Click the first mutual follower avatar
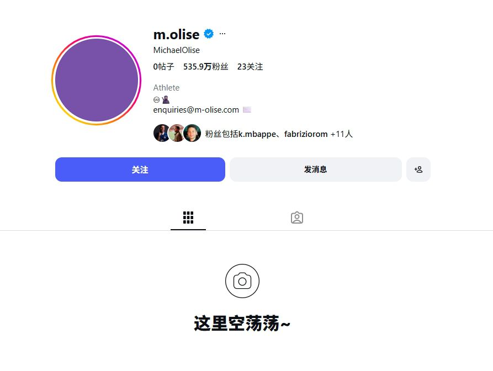Image resolution: width=493 pixels, height=371 pixels. 162,133
